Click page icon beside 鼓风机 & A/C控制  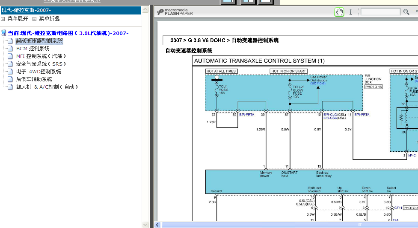pyautogui.click(x=10, y=87)
